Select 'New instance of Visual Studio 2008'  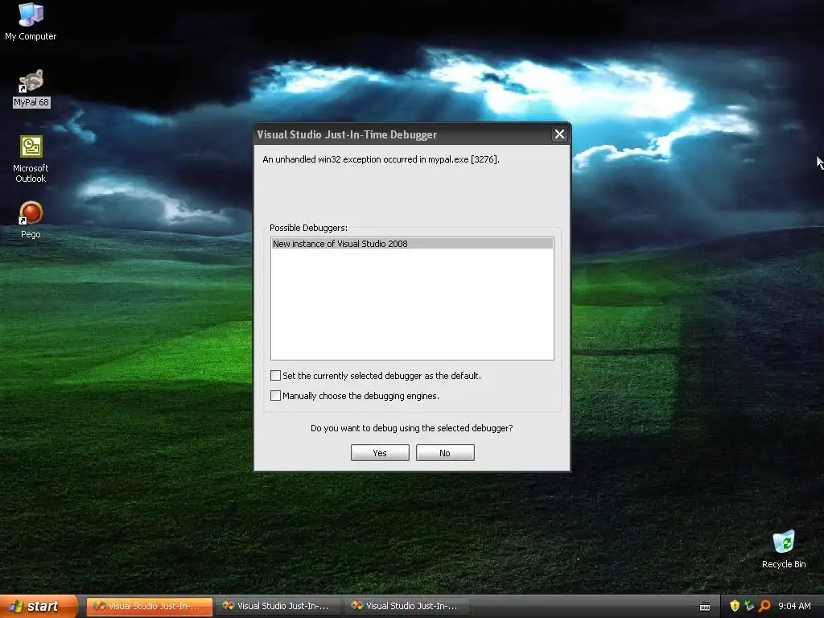[412, 243]
